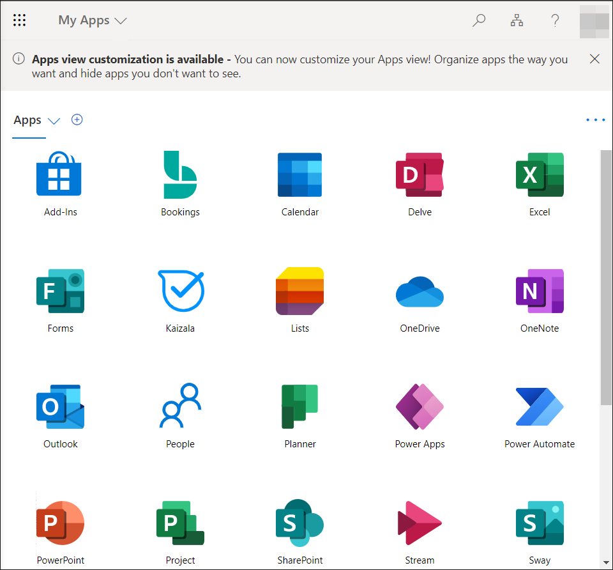This screenshot has width=613, height=570.
Task: Dismiss the customization notification banner
Action: click(594, 59)
